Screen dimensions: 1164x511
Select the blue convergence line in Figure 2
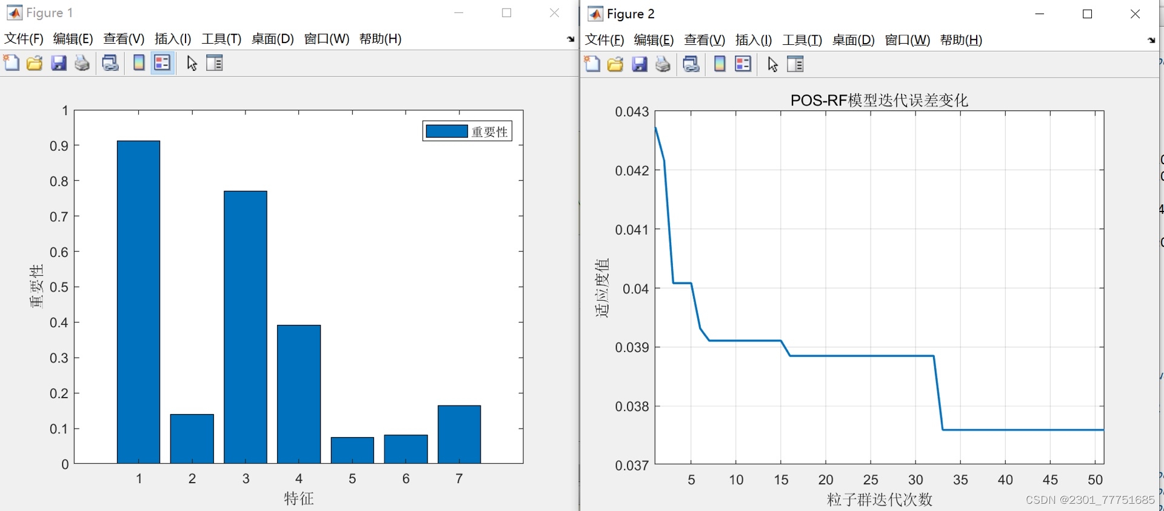pos(861,356)
